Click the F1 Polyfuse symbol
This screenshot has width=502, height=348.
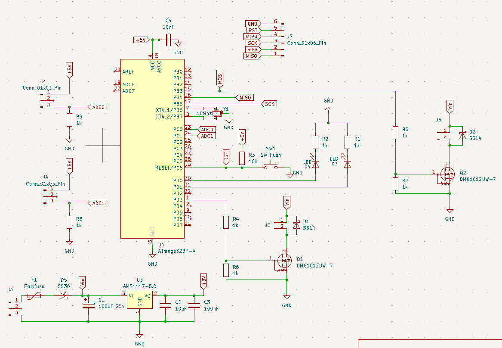[x=34, y=295]
